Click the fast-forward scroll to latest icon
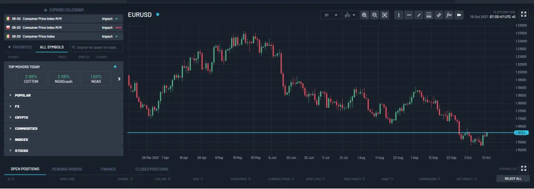 459,15
